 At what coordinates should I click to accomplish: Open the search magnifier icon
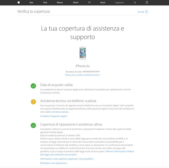coord(135,2)
